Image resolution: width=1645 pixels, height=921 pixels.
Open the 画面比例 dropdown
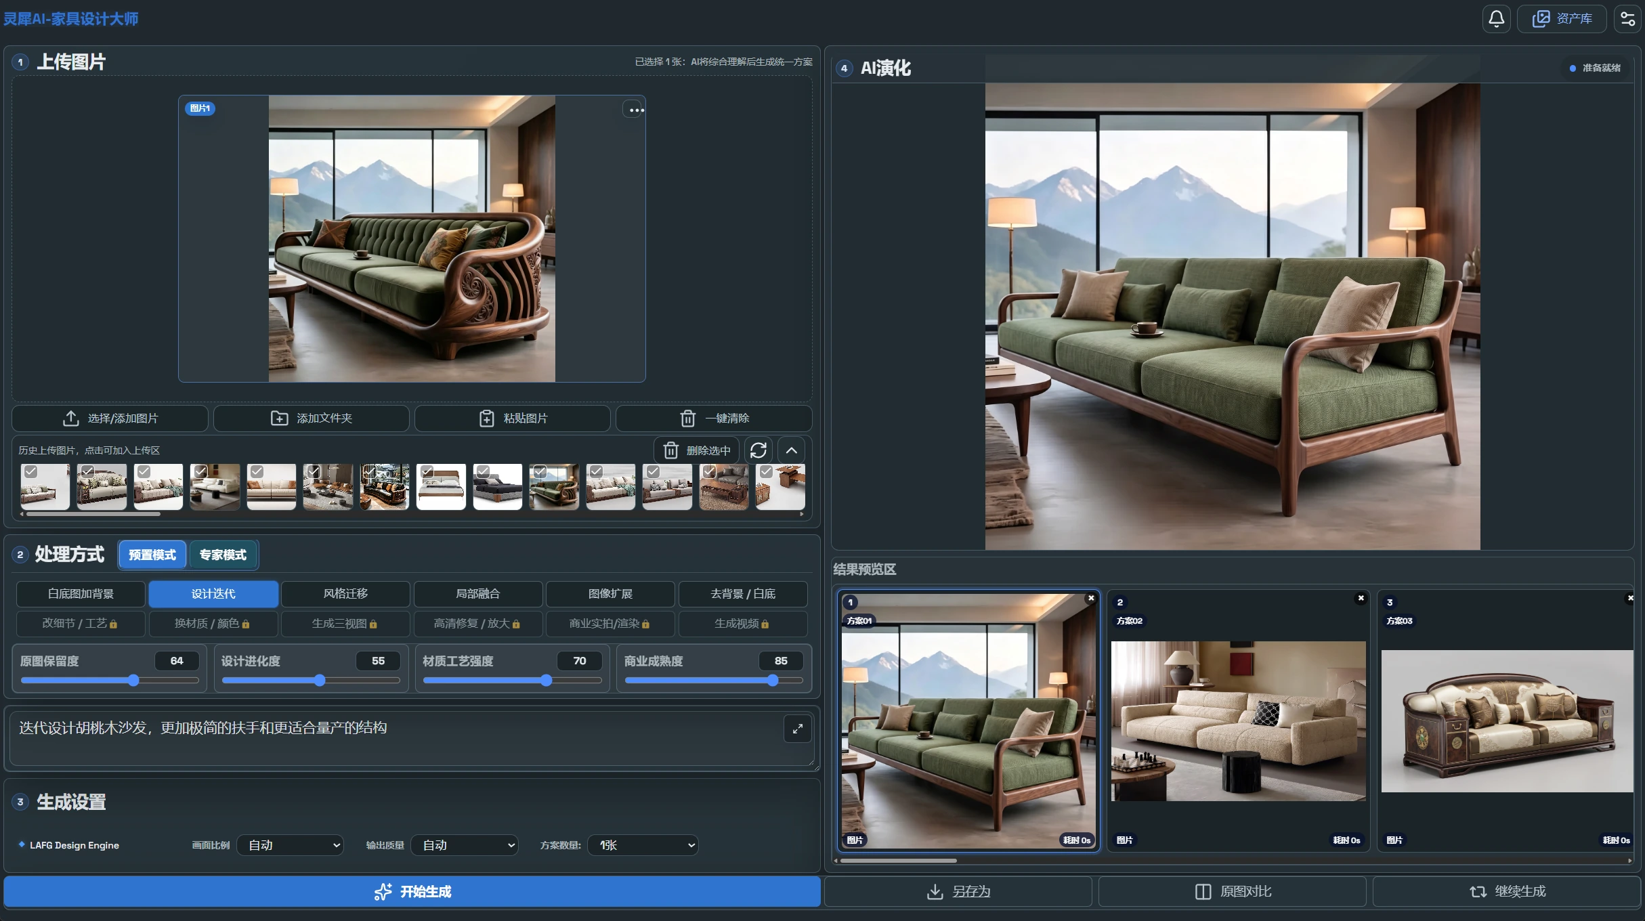click(x=291, y=845)
